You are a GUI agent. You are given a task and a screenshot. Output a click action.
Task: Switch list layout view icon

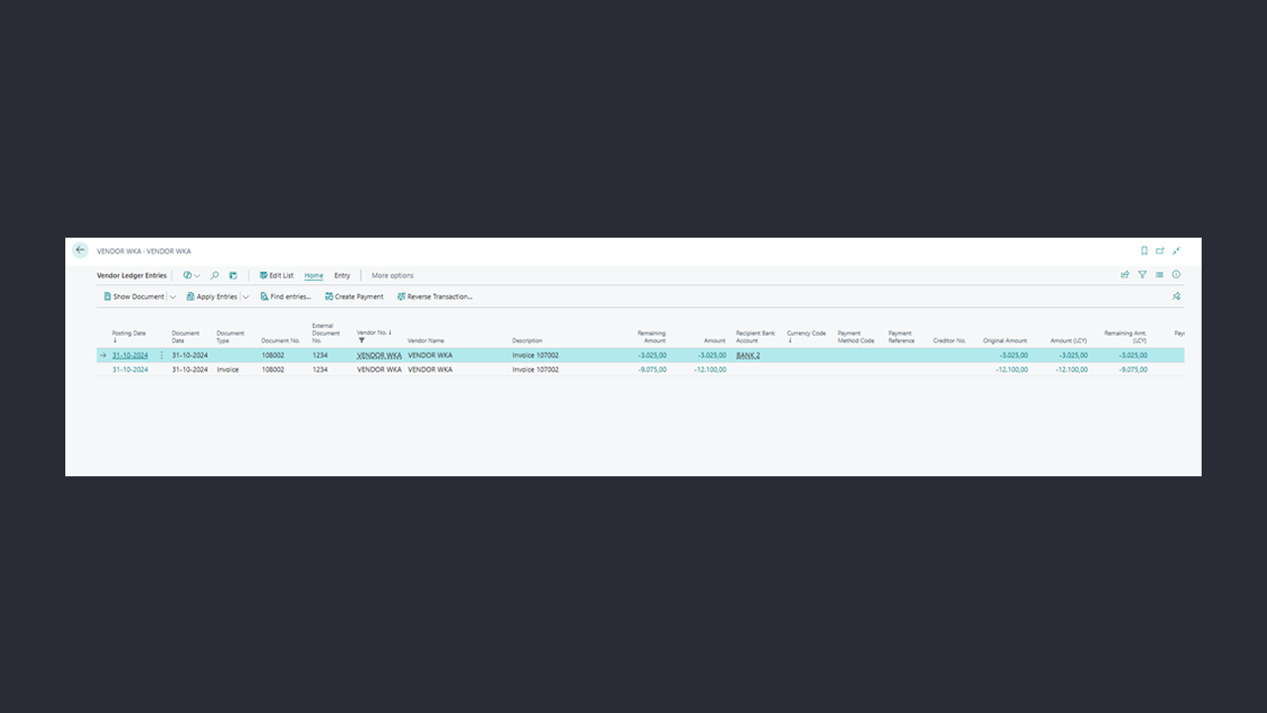pyautogui.click(x=1159, y=275)
